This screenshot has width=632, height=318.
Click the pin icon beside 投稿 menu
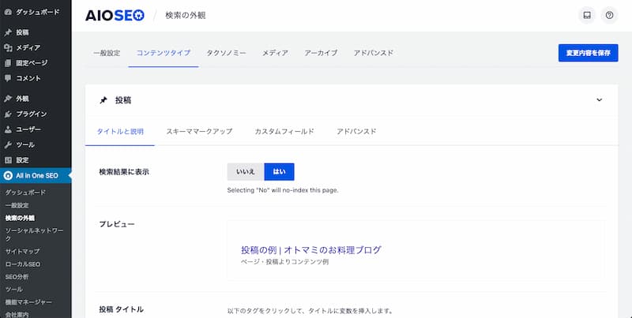point(8,32)
